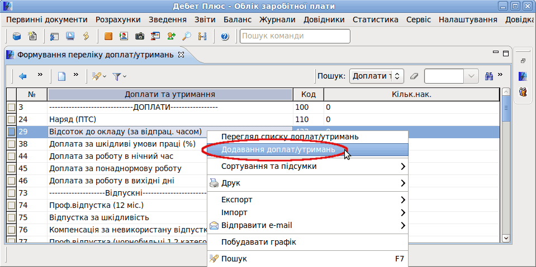This screenshot has height=267, width=536.
Task: Clear search with the eraser icon
Action: coord(414,76)
